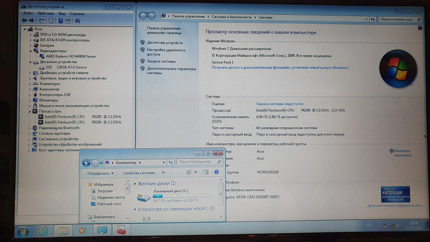Click refresh button in System window address bar
This screenshot has width=430, height=242.
tap(373, 19)
